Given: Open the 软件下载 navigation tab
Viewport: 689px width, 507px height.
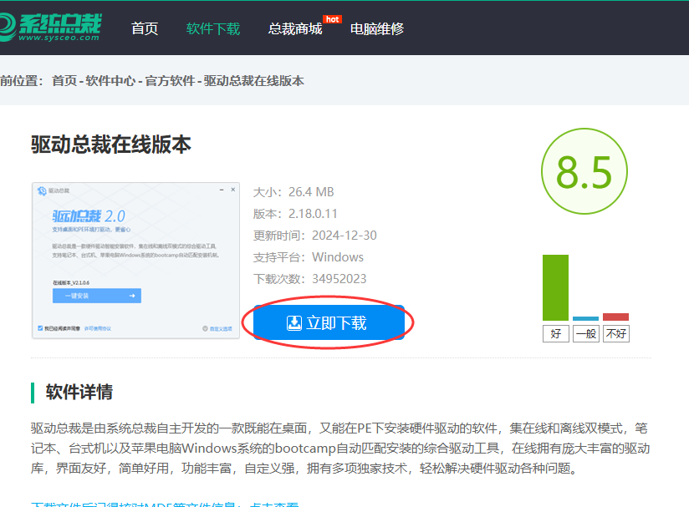Looking at the screenshot, I should (x=212, y=28).
